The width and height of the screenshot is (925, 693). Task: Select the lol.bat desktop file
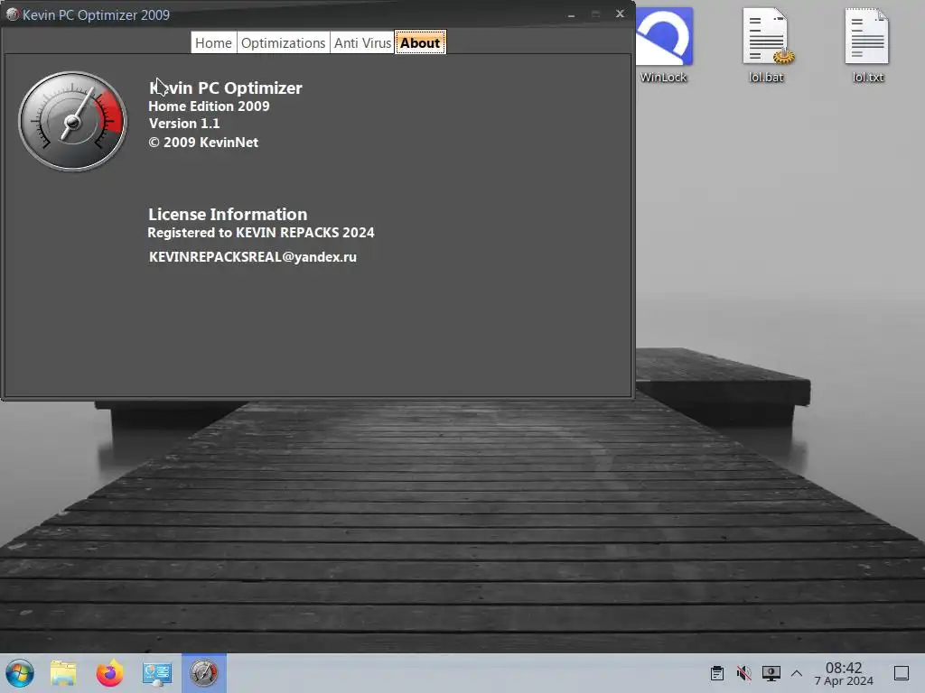766,46
